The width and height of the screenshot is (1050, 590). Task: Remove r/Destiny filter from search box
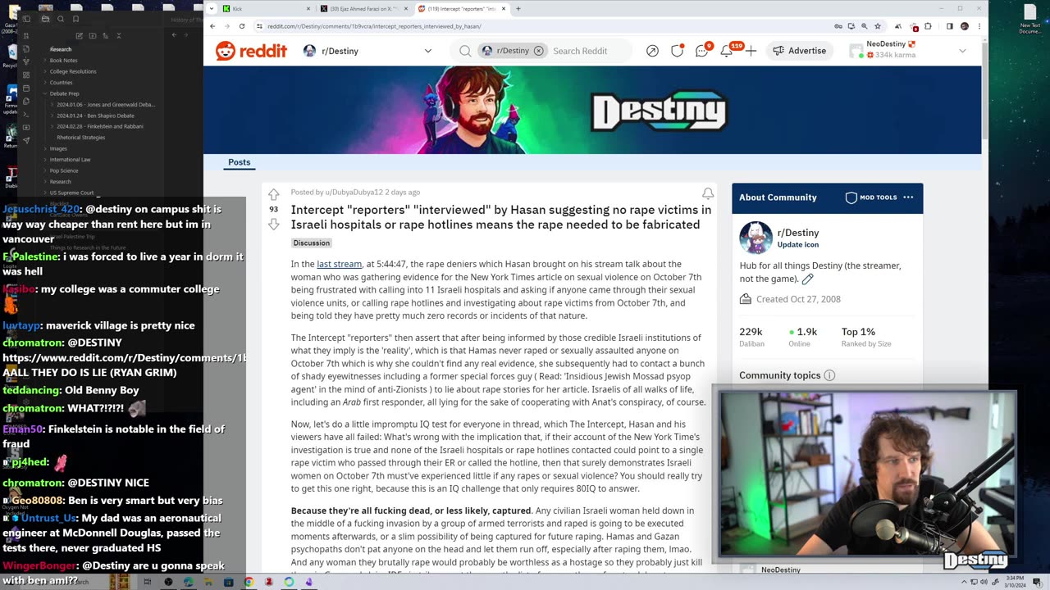538,51
